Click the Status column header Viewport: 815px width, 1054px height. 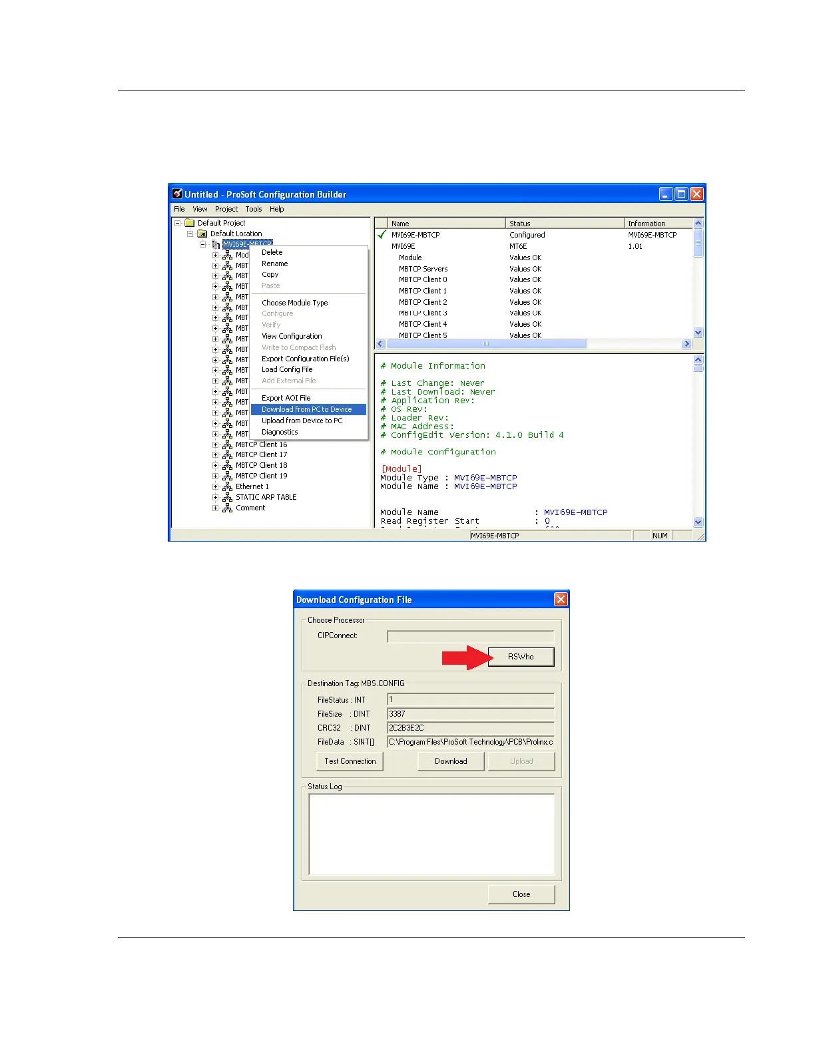(565, 224)
